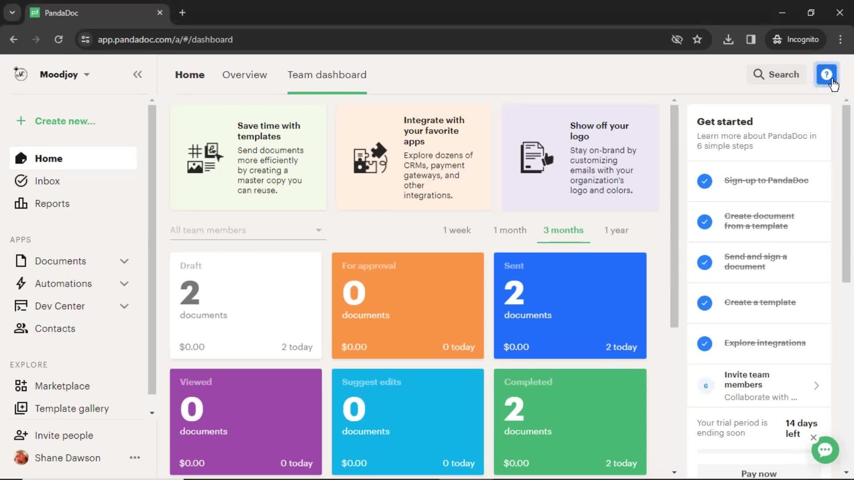Viewport: 854px width, 480px height.
Task: Navigate to Reports section
Action: pyautogui.click(x=52, y=204)
